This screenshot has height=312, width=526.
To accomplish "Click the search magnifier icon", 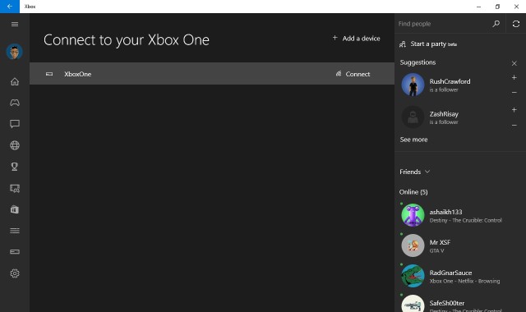I will click(496, 24).
